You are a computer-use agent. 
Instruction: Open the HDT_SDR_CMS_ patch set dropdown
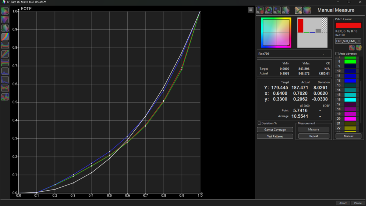(x=348, y=41)
